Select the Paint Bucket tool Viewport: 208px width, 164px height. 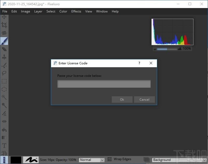[x=4, y=130]
